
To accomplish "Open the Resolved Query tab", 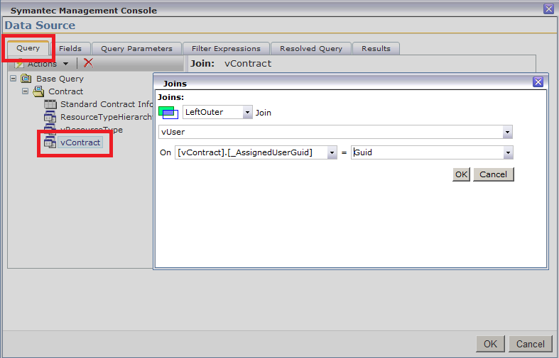I will click(311, 49).
